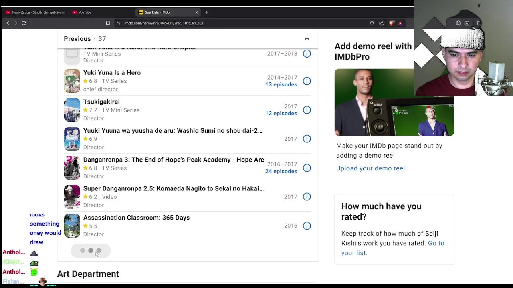The width and height of the screenshot is (513, 288).
Task: Open the Brave Shields lion icon
Action: [x=392, y=23]
